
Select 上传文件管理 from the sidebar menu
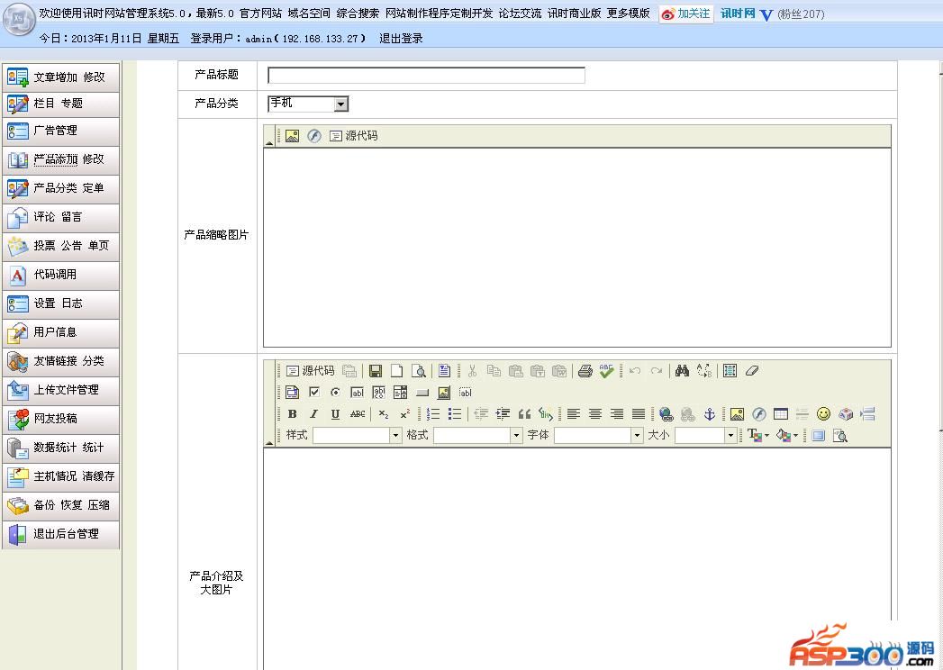tap(66, 390)
